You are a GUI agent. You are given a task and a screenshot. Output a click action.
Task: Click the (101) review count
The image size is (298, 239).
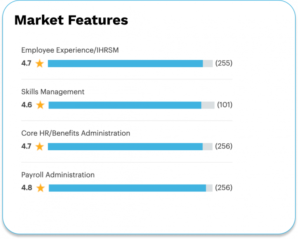pyautogui.click(x=225, y=105)
